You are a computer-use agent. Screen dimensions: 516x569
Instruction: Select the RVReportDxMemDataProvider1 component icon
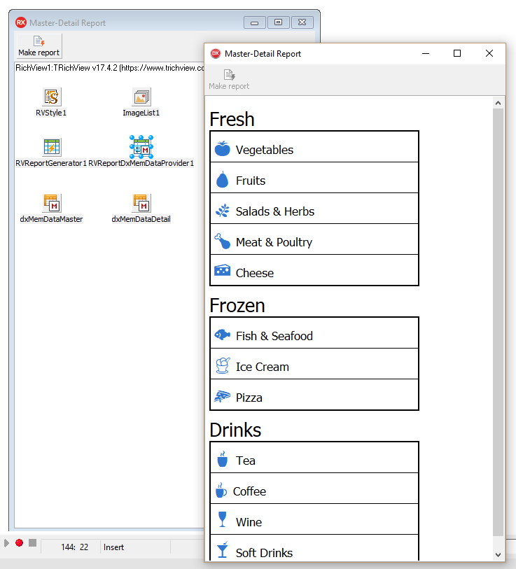141,146
